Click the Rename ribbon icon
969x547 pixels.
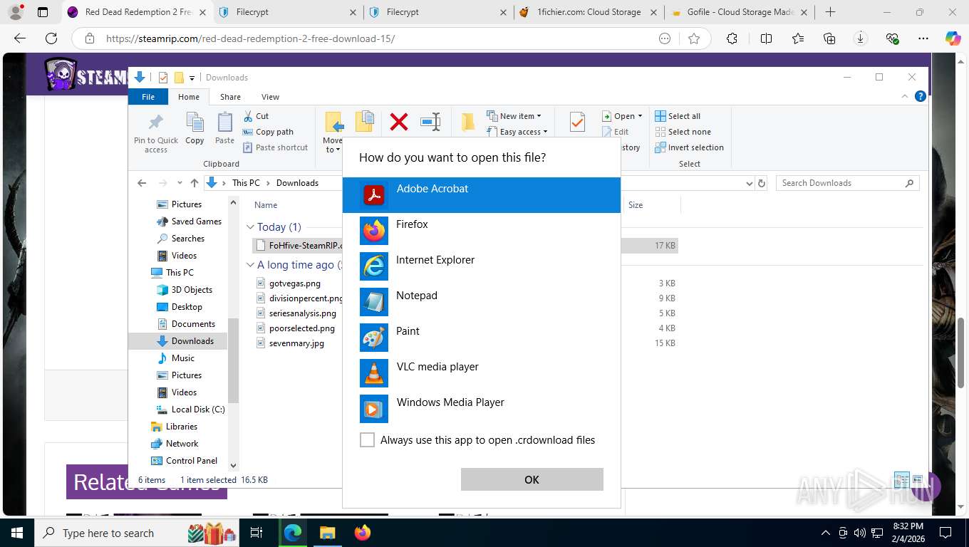(430, 122)
